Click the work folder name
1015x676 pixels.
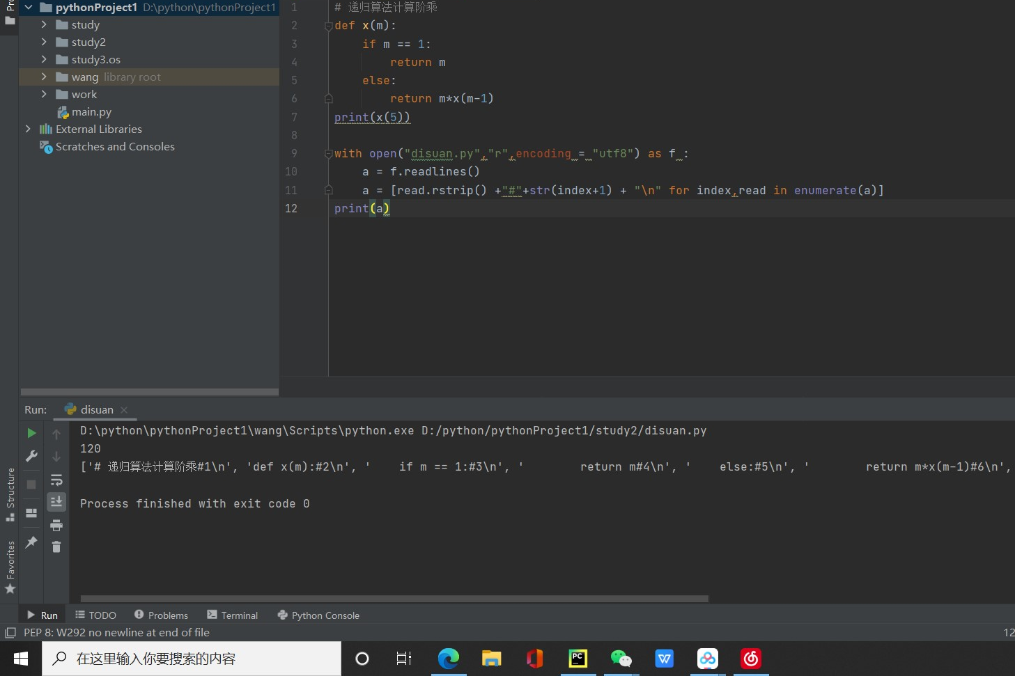click(84, 95)
